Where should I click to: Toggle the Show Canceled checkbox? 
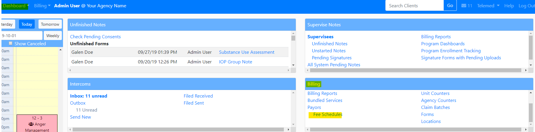[x=11, y=43]
